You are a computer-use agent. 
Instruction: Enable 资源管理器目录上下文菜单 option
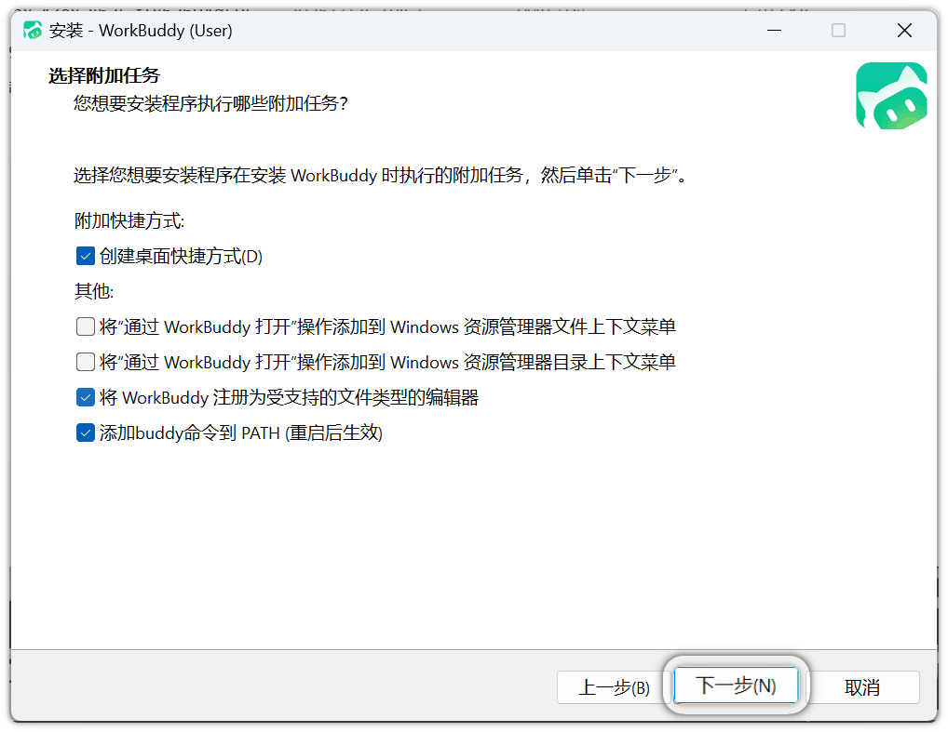pyautogui.click(x=86, y=362)
